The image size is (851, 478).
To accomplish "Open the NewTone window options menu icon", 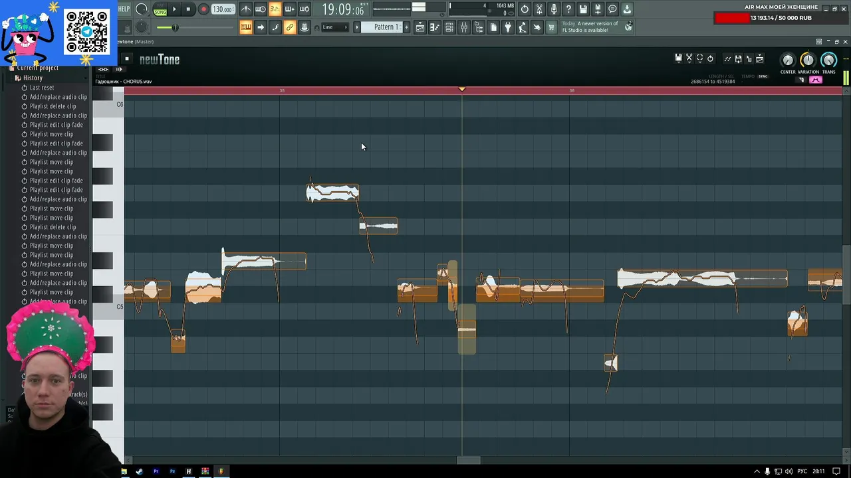I will (819, 42).
